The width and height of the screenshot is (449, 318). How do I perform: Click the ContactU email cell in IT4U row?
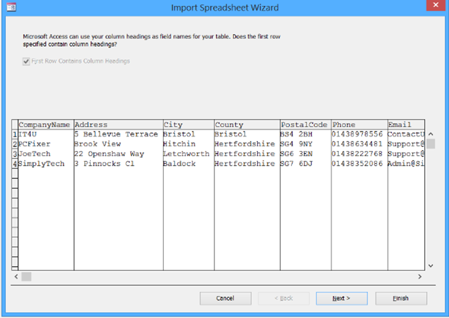pos(406,134)
